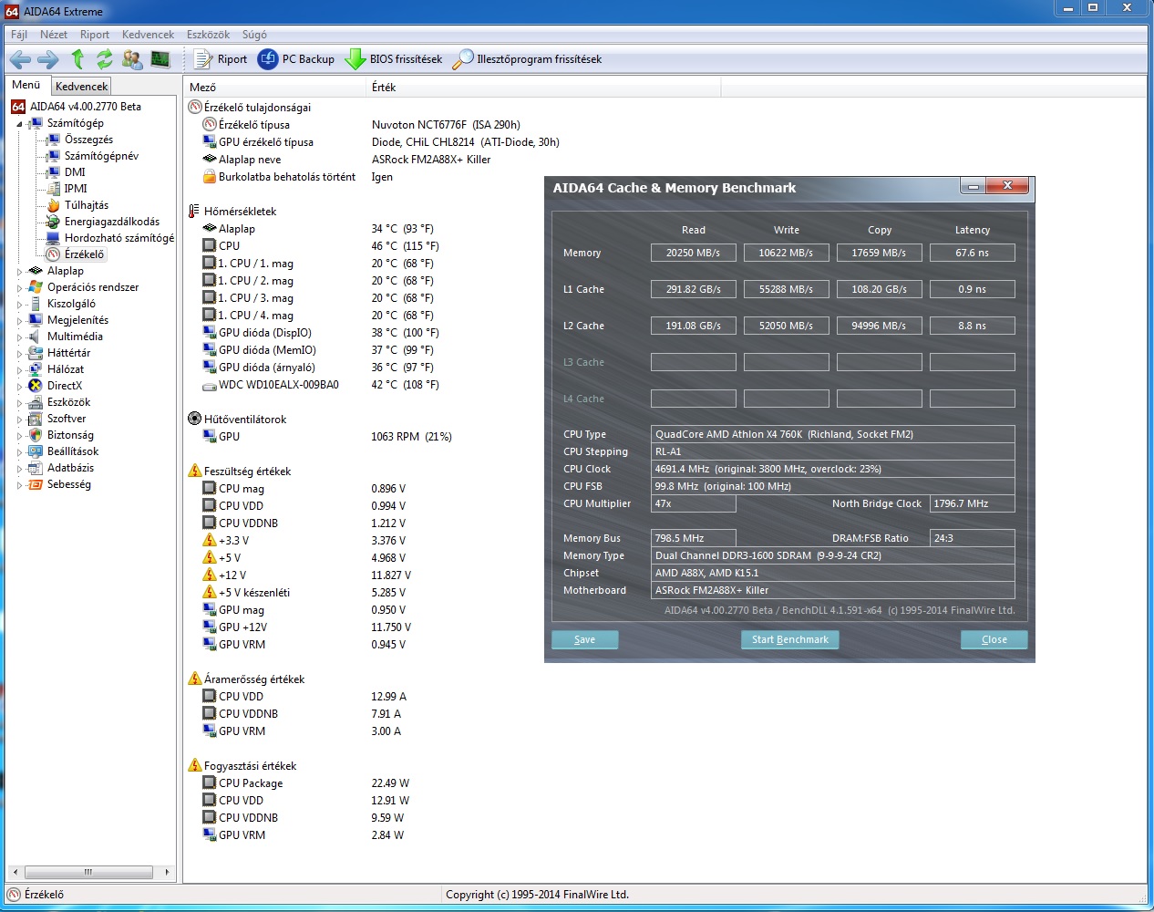Image resolution: width=1154 pixels, height=912 pixels.
Task: Click the forward arrow toolbar icon
Action: coord(48,60)
